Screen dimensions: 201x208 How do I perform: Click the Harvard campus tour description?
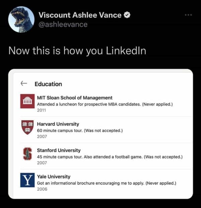pyautogui.click(x=80, y=131)
